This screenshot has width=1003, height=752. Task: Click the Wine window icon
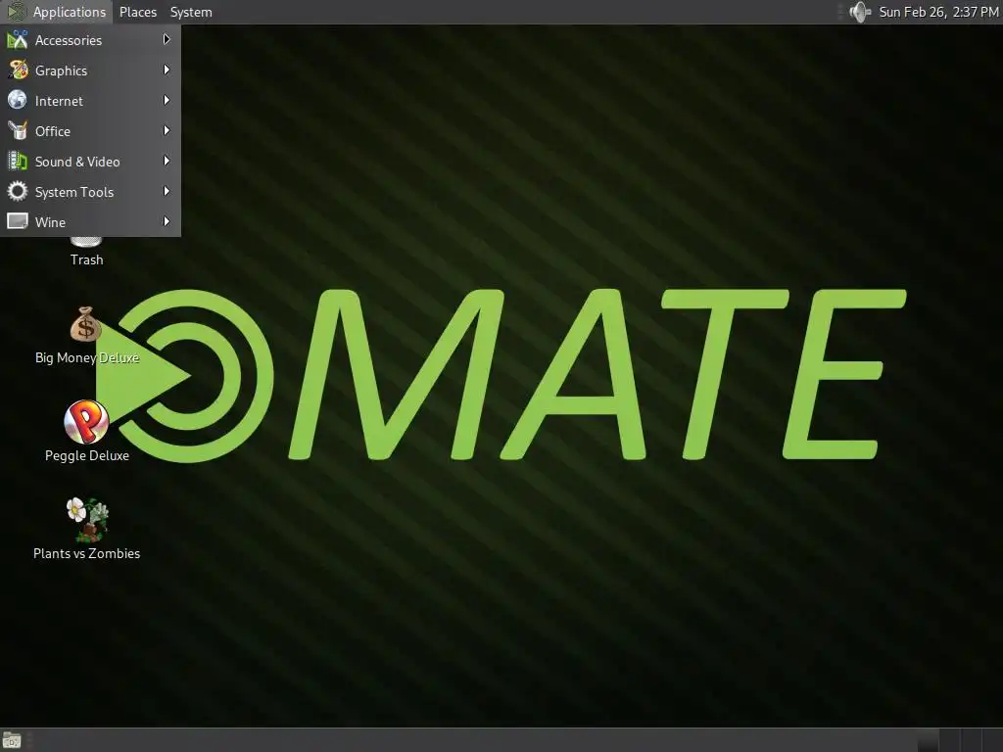click(x=18, y=221)
